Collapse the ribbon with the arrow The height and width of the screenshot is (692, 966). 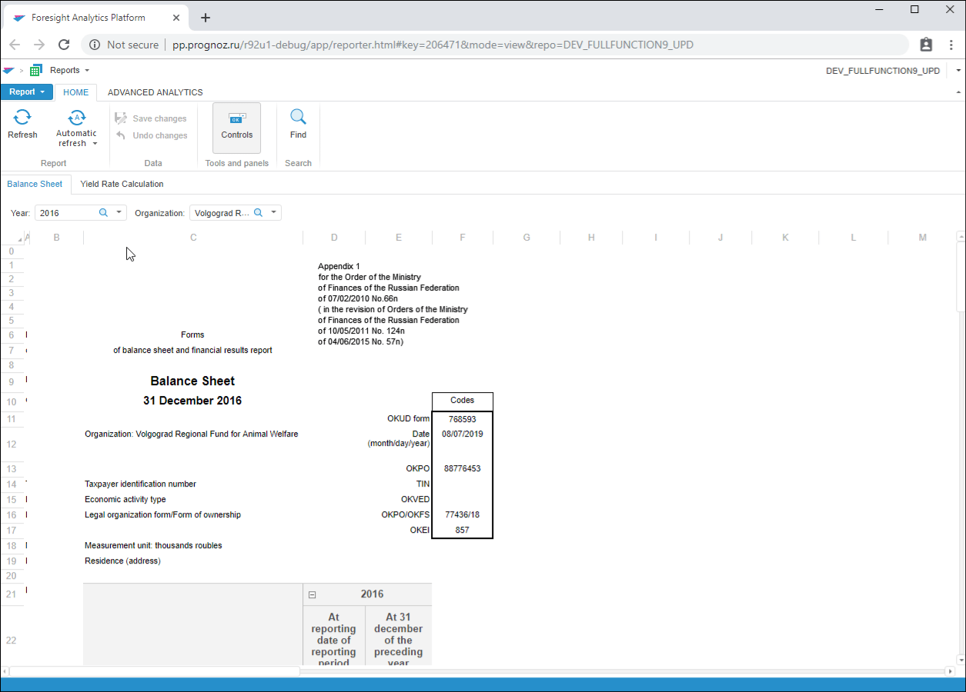click(x=958, y=92)
